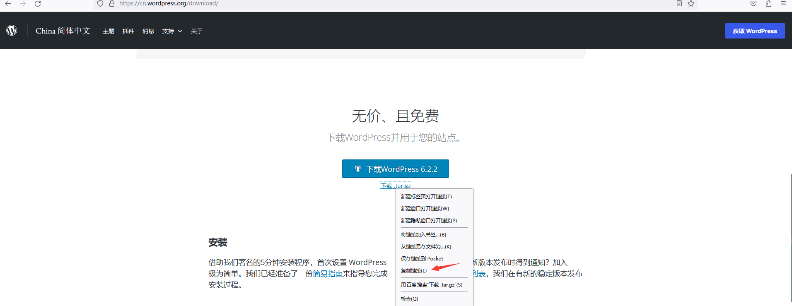
Task: Click the browser forward arrow
Action: click(23, 4)
